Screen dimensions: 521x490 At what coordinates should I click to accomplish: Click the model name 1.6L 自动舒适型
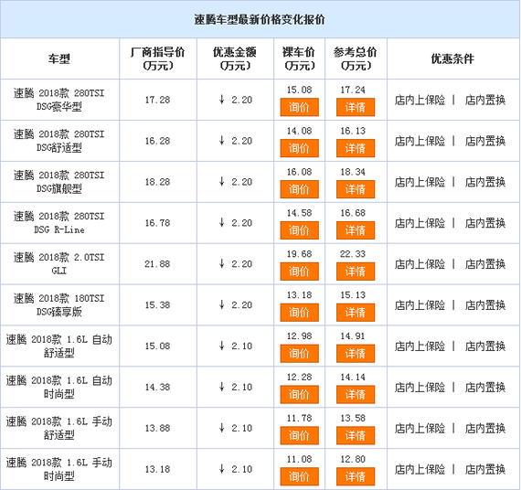tap(59, 346)
